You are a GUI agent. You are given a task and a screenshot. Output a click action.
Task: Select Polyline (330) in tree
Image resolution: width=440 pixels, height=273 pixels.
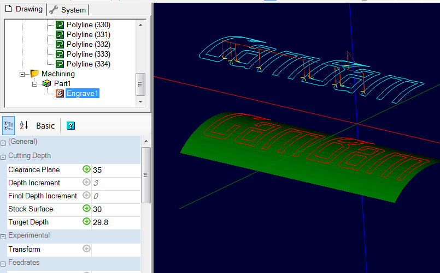point(89,25)
